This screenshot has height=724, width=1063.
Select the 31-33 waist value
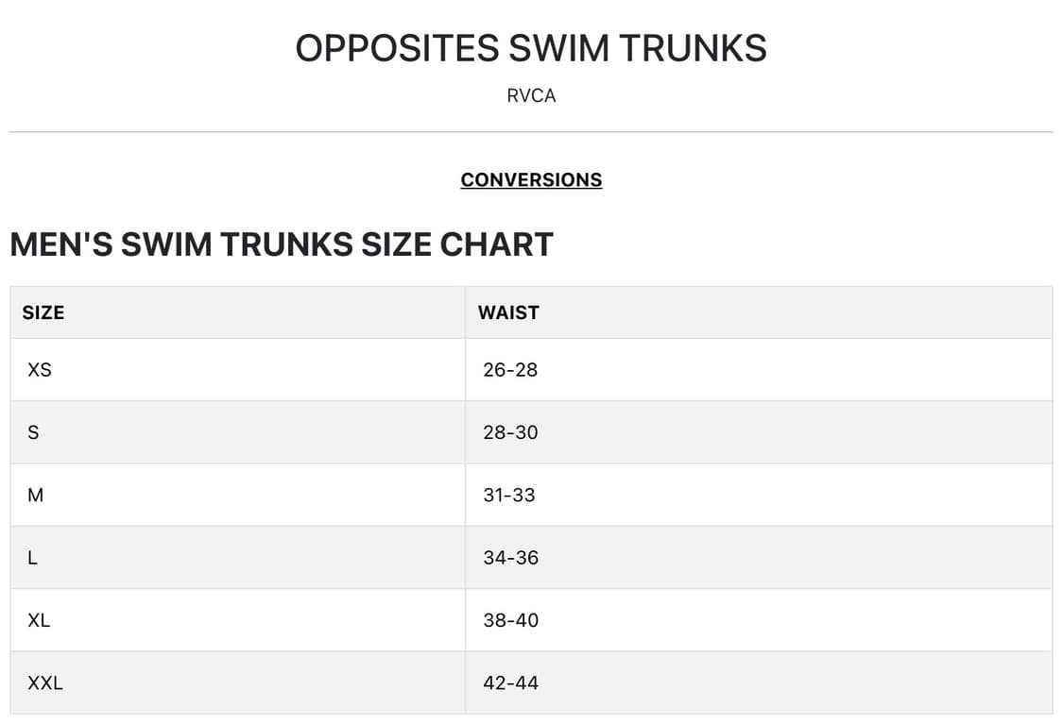[x=508, y=495]
